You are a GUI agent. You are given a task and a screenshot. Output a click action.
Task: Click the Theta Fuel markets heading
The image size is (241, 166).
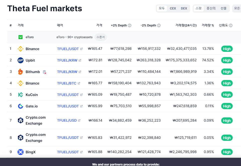point(45,8)
